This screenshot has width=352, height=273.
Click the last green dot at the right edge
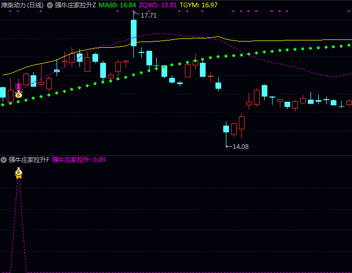click(348, 45)
